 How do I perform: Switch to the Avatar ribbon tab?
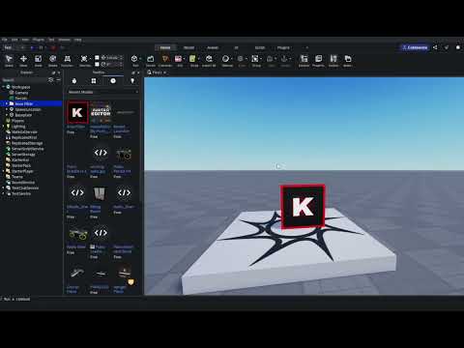click(x=213, y=47)
